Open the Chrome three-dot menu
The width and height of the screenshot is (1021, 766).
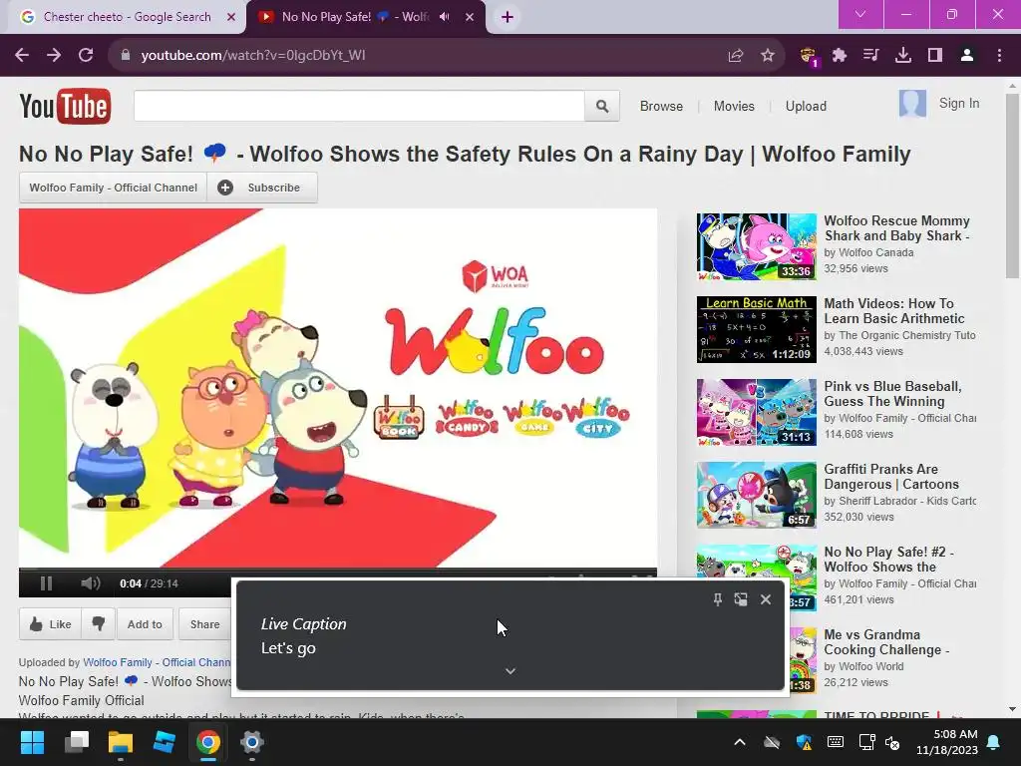coord(999,56)
